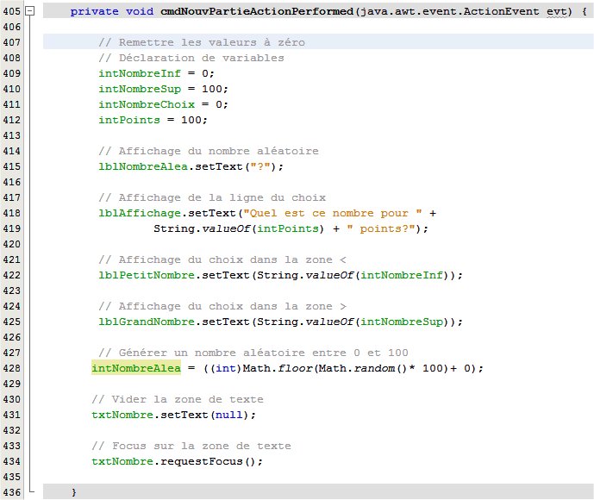Click the private keyword on line 405
This screenshot has width=594, height=500.
(x=95, y=11)
